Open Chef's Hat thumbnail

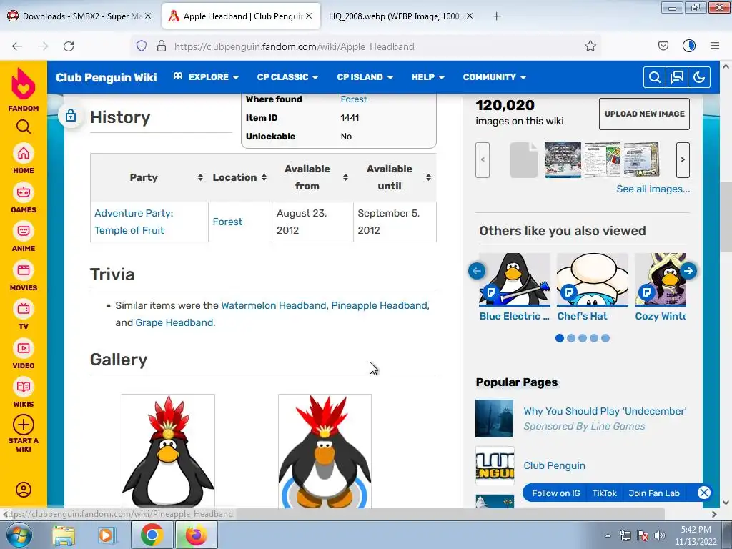coord(593,280)
